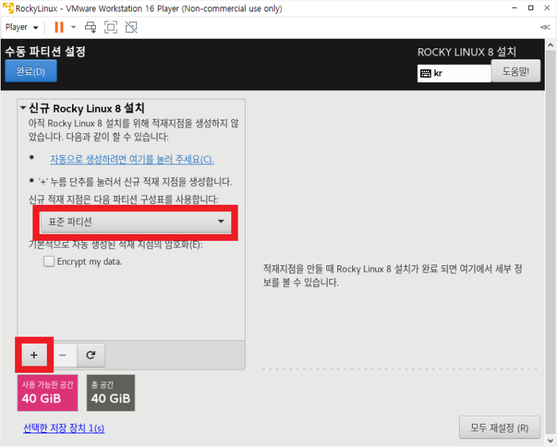
Task: Toggle Unity mode icon
Action: pos(131,27)
